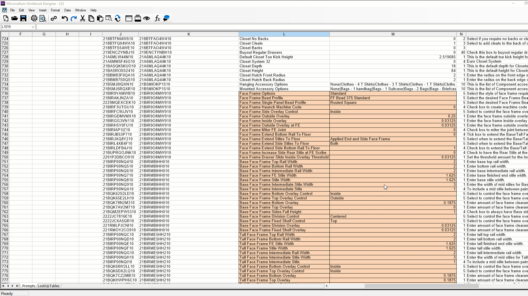
Task: Open the Format menu
Action: point(55,10)
